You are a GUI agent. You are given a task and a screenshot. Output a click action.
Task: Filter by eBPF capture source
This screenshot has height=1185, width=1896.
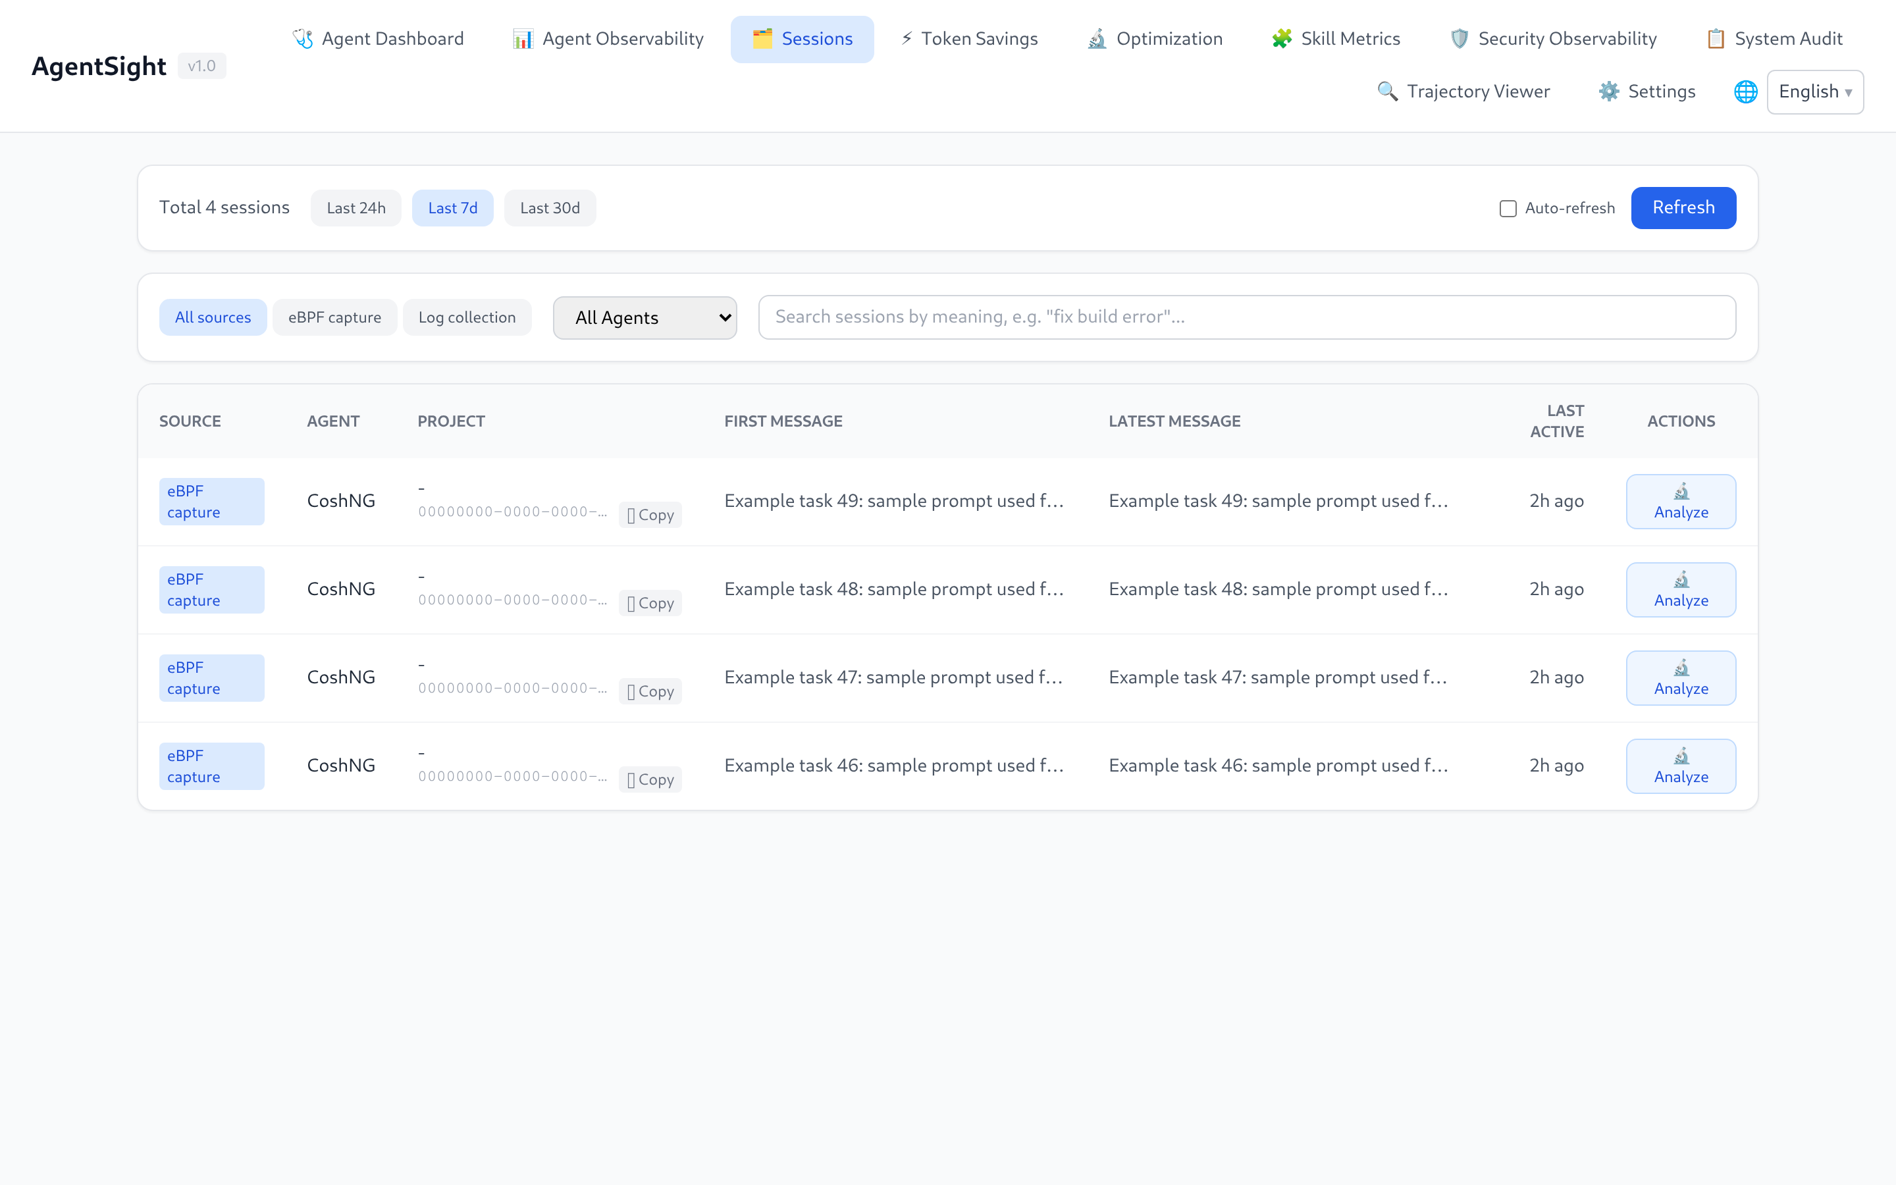pos(334,317)
